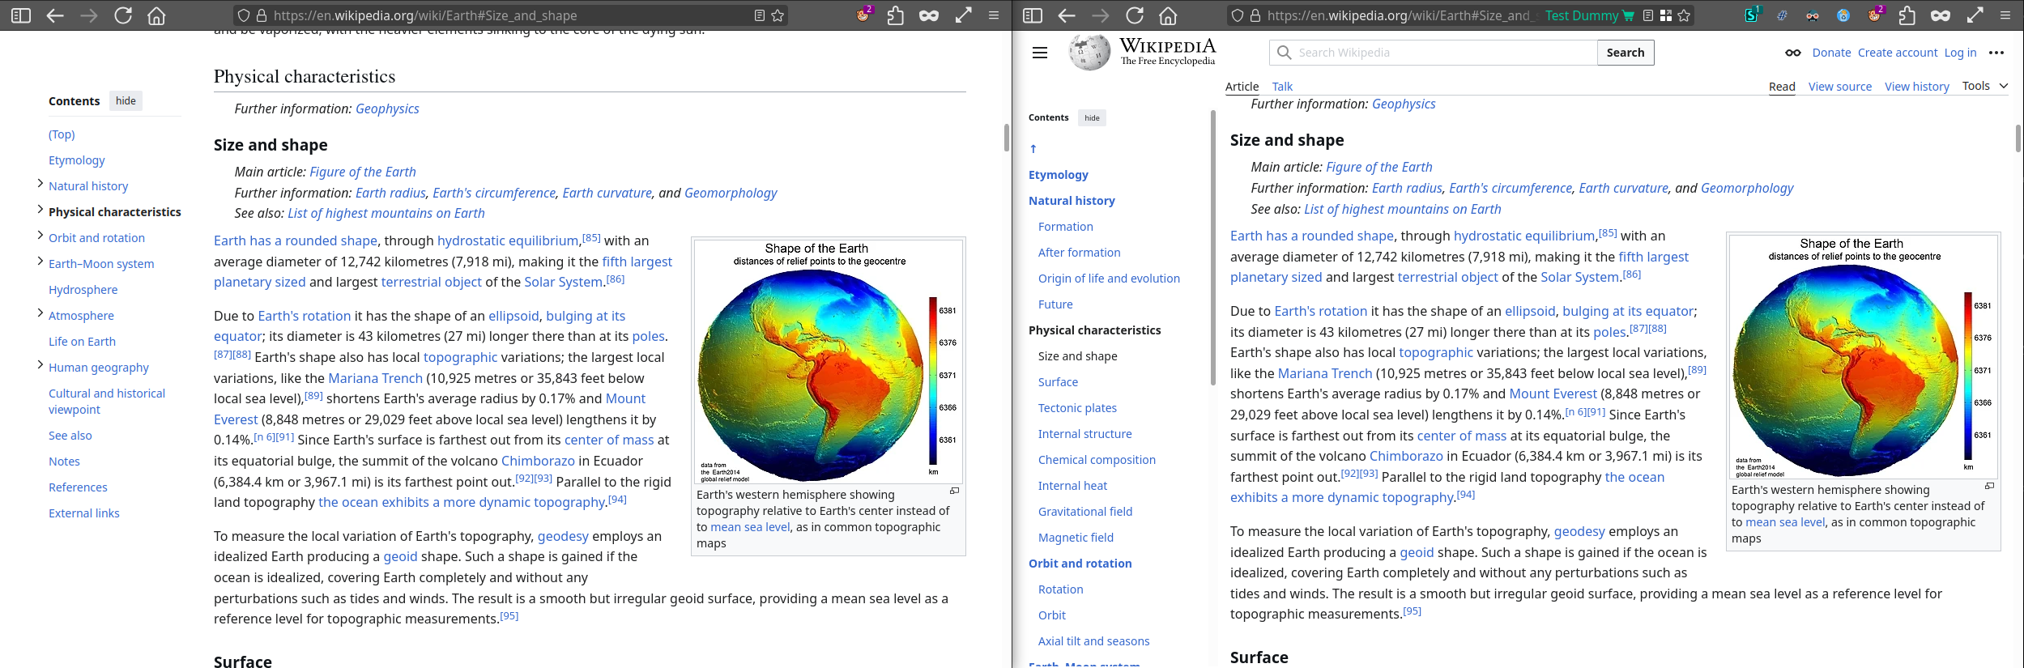The height and width of the screenshot is (668, 2024).
Task: Click right window page scrollbar thumb
Action: pyautogui.click(x=2018, y=138)
